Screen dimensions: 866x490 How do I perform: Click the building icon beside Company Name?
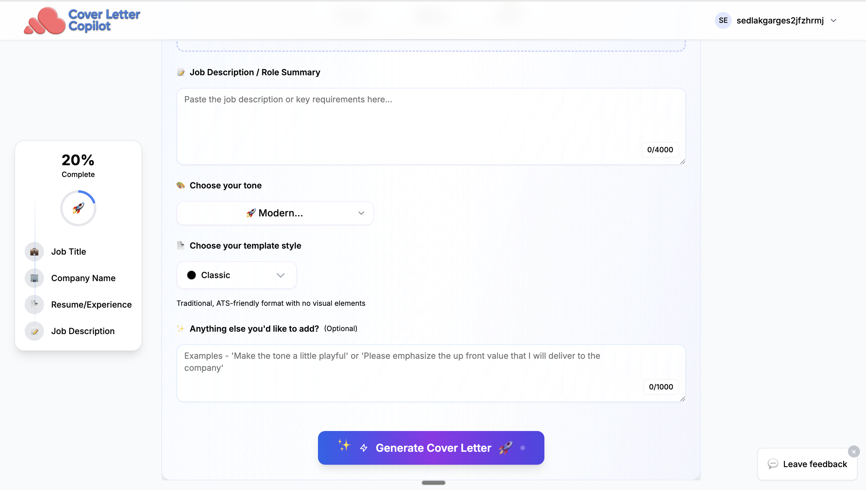point(34,278)
